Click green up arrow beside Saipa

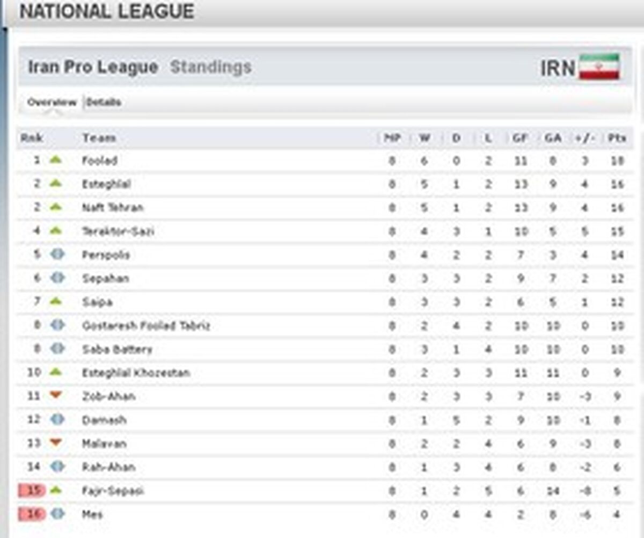point(56,301)
